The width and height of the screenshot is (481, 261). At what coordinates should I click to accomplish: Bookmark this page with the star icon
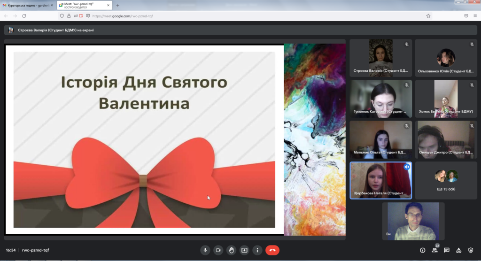click(x=428, y=15)
